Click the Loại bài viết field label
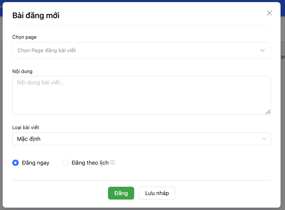The height and width of the screenshot is (210, 285). (x=26, y=127)
